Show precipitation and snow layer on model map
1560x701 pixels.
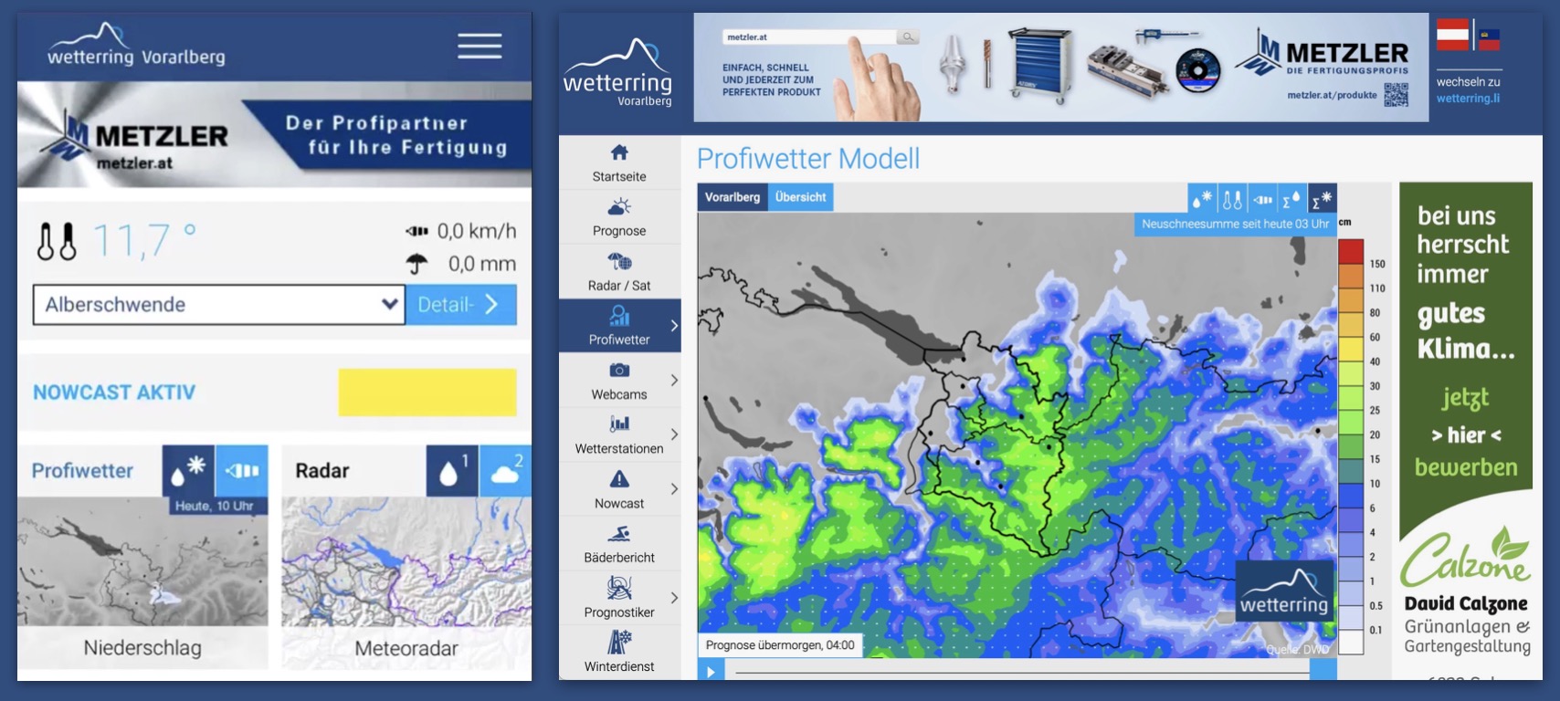point(1202,198)
